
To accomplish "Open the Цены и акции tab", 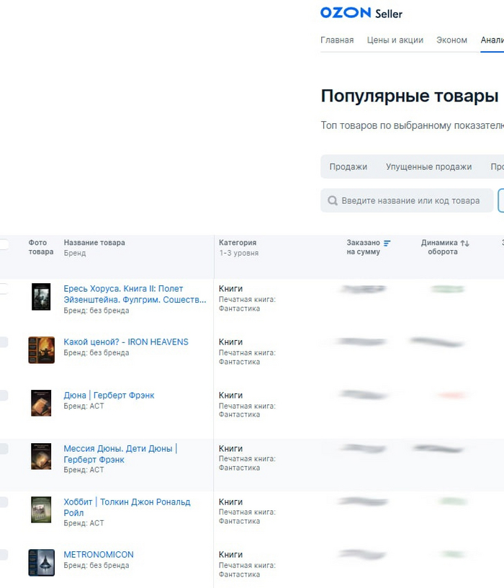I will coord(395,40).
